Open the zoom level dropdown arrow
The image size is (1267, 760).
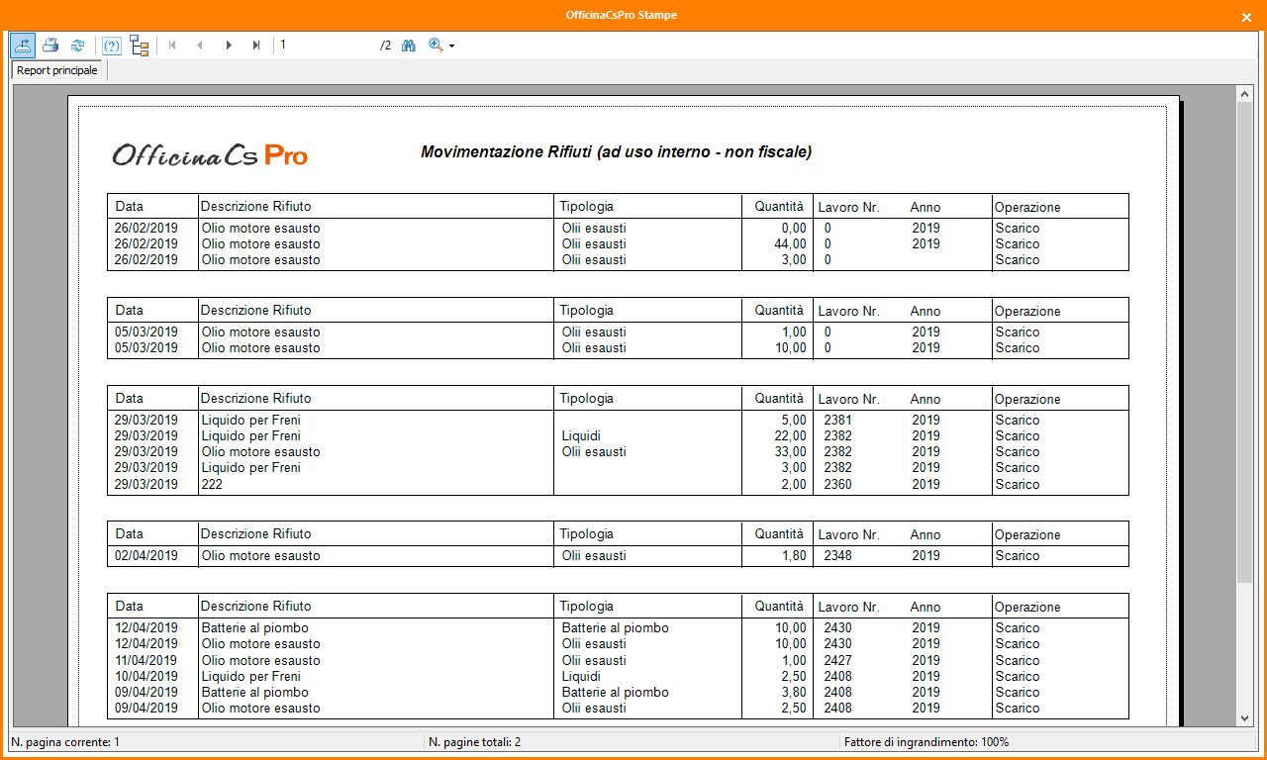pyautogui.click(x=452, y=47)
